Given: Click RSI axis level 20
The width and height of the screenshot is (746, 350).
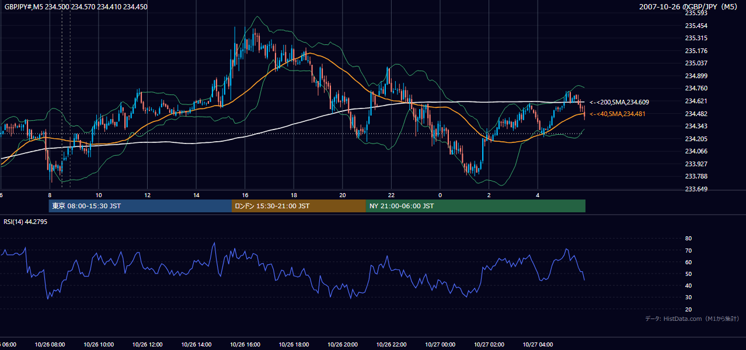Looking at the screenshot, I should click(x=688, y=309).
